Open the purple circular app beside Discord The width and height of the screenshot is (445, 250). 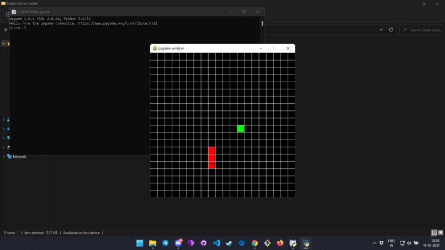pyautogui.click(x=191, y=243)
